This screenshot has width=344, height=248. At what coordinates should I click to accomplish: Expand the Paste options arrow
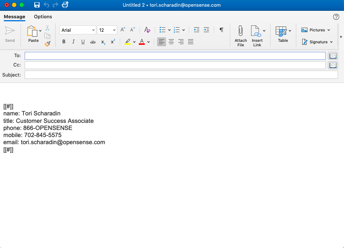point(40,31)
